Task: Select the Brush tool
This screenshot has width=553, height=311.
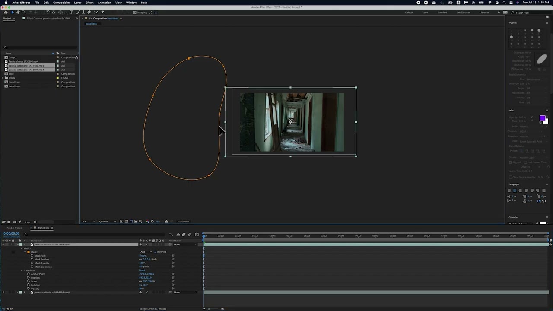Action: pyautogui.click(x=78, y=12)
